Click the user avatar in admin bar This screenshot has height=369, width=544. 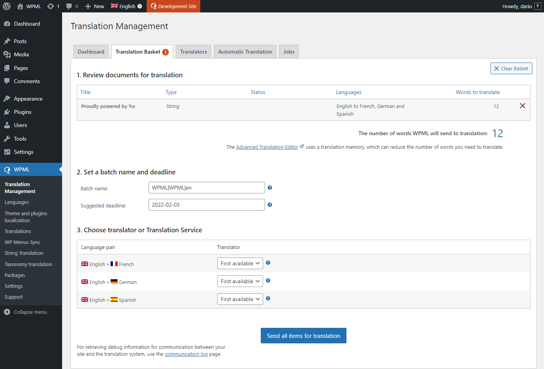tap(538, 6)
